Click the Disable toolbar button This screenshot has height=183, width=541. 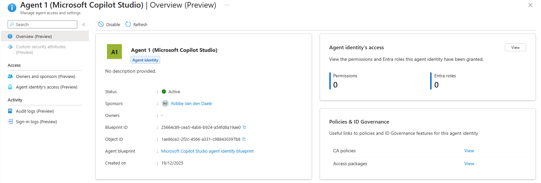(x=109, y=24)
